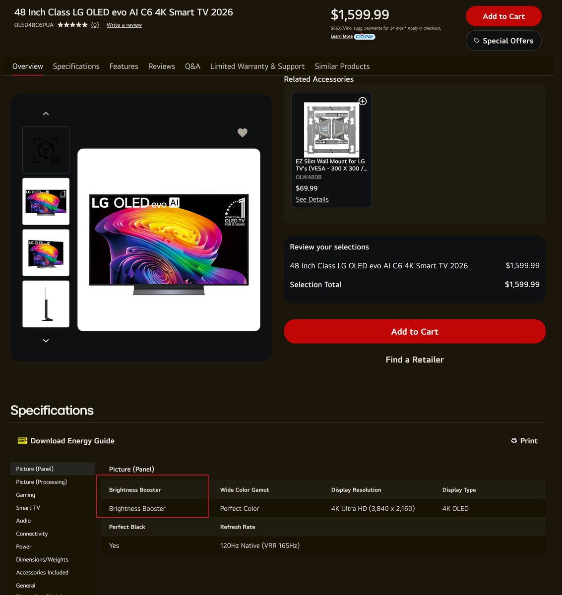This screenshot has width=562, height=595.
Task: Select Dimensions/Weights spec category
Action: [x=42, y=559]
